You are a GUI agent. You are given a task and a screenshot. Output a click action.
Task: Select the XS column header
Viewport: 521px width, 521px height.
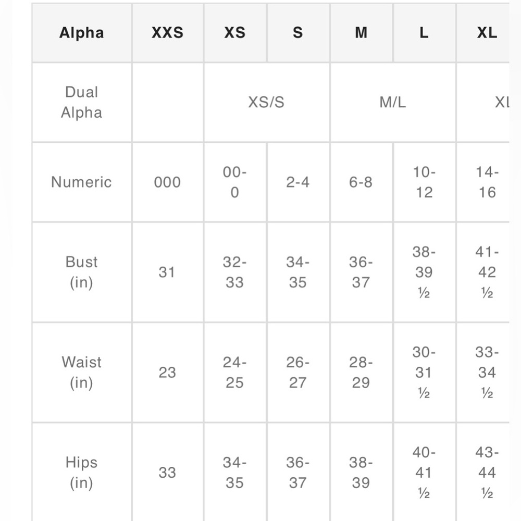(x=235, y=32)
